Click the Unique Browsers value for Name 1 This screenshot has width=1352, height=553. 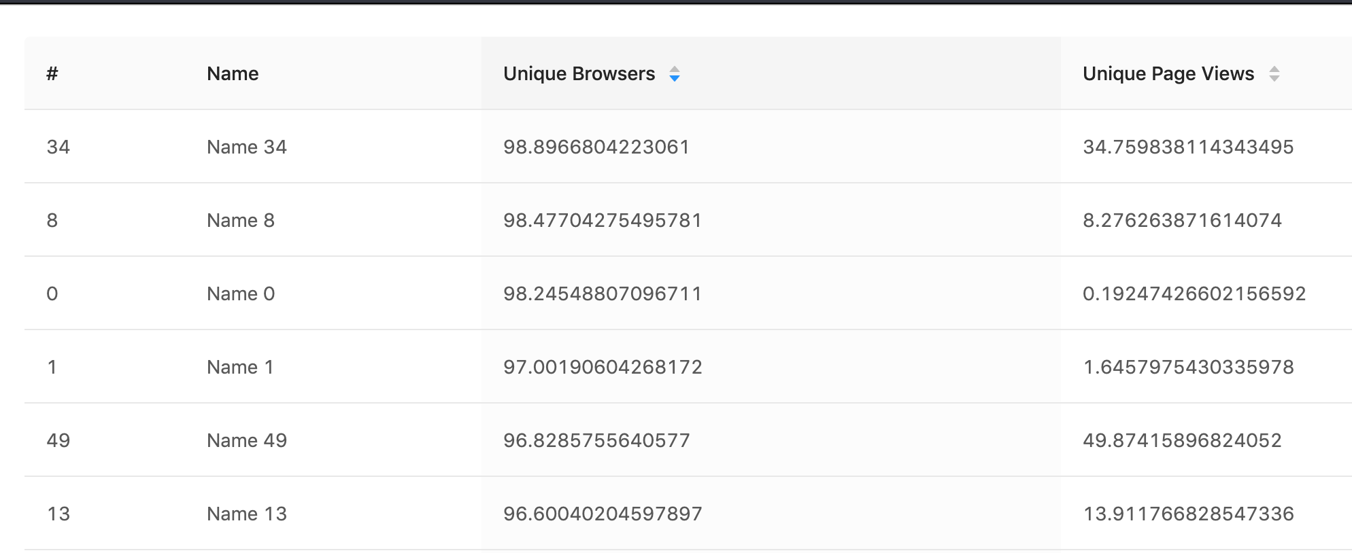pos(603,367)
